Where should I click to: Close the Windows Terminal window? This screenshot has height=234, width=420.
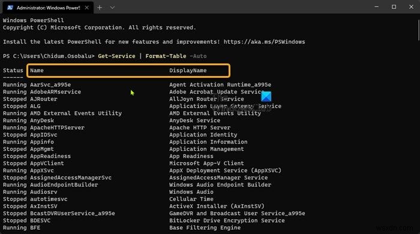click(x=411, y=7)
